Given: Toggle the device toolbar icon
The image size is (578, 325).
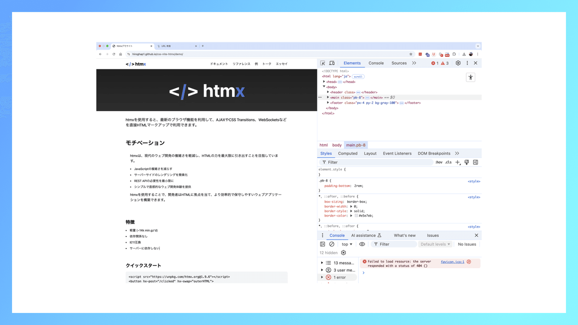Looking at the screenshot, I should [x=332, y=63].
